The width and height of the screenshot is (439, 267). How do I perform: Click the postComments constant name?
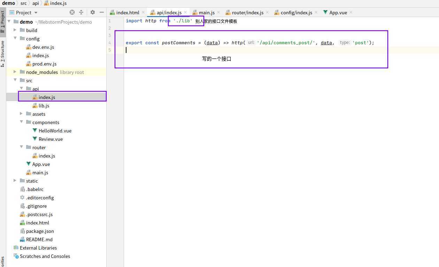tap(179, 43)
